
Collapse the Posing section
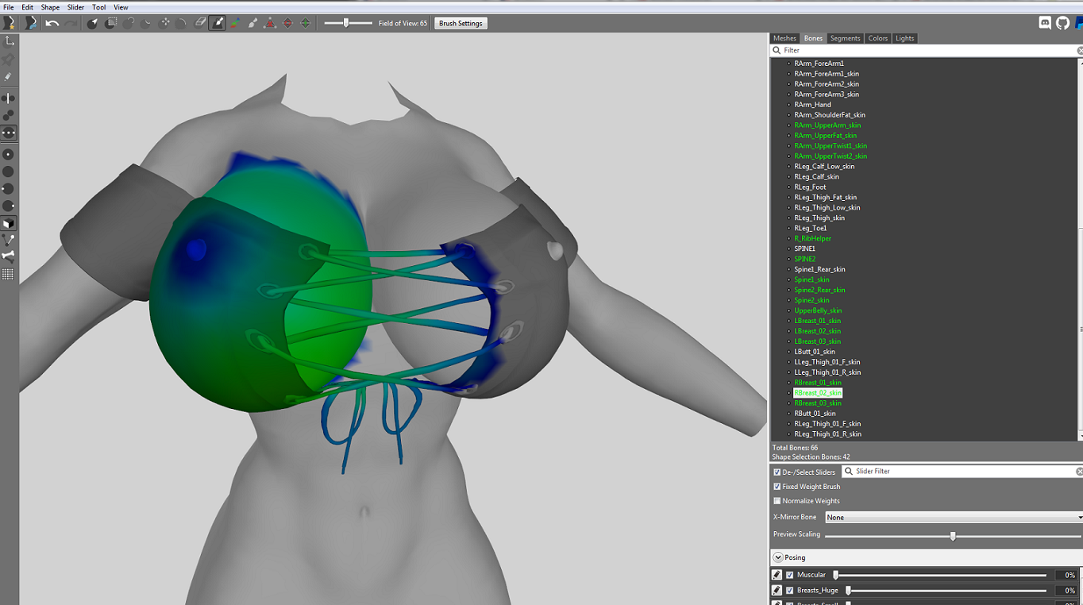tap(778, 557)
